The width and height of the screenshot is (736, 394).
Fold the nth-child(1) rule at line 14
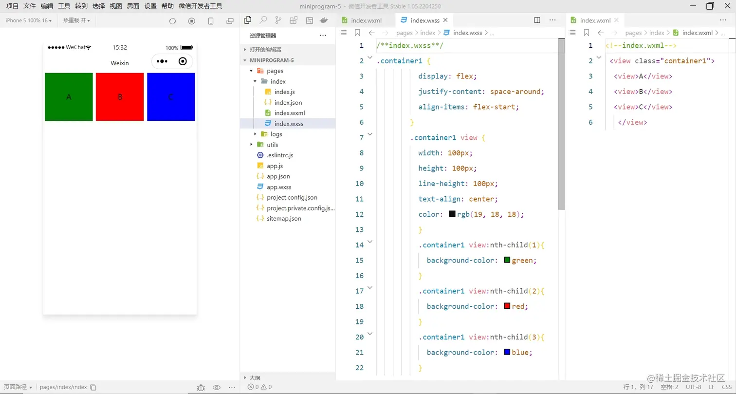(x=370, y=242)
